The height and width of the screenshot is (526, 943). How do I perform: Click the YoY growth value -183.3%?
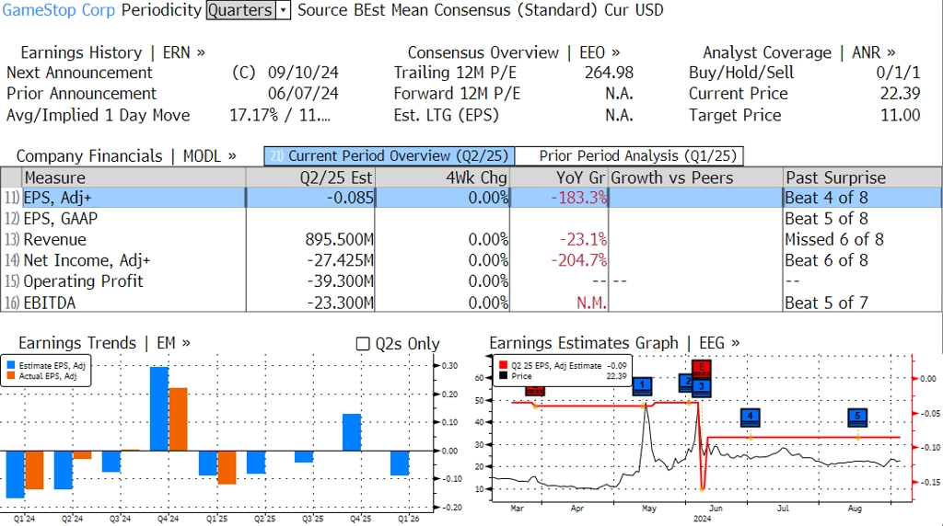pos(578,198)
